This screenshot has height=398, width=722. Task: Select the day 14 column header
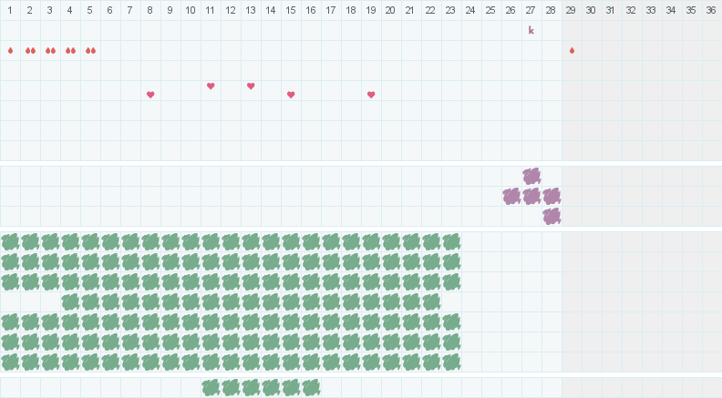click(271, 10)
